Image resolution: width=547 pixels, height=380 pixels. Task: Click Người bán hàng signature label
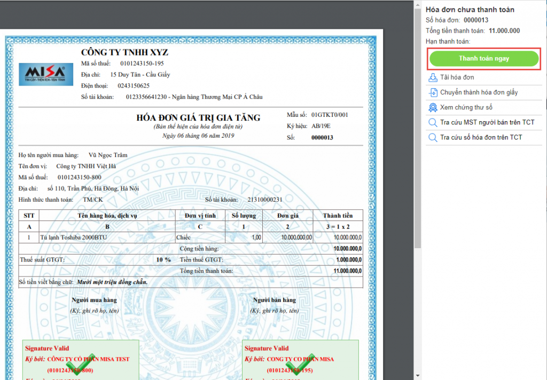point(275,300)
